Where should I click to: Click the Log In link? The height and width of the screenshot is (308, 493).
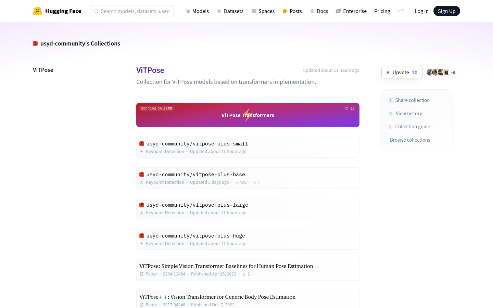(421, 11)
